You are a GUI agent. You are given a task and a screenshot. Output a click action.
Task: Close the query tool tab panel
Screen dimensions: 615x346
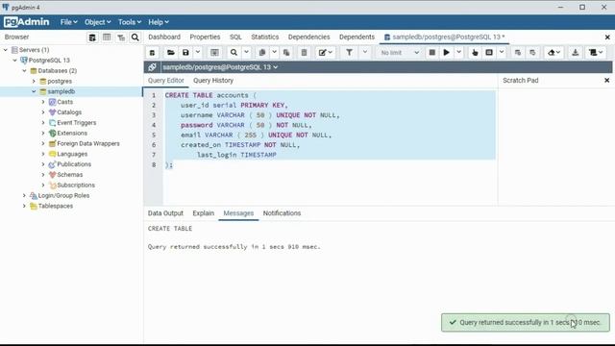[x=607, y=37]
